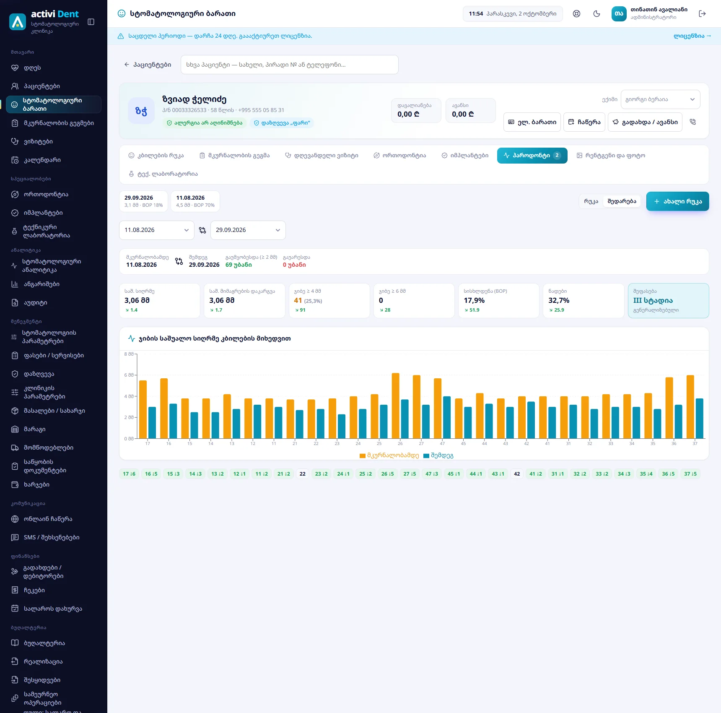Open იმპლანტები in the sidebar
This screenshot has width=721, height=713.
54,213
